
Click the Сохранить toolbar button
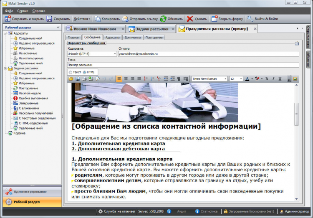[58, 19]
